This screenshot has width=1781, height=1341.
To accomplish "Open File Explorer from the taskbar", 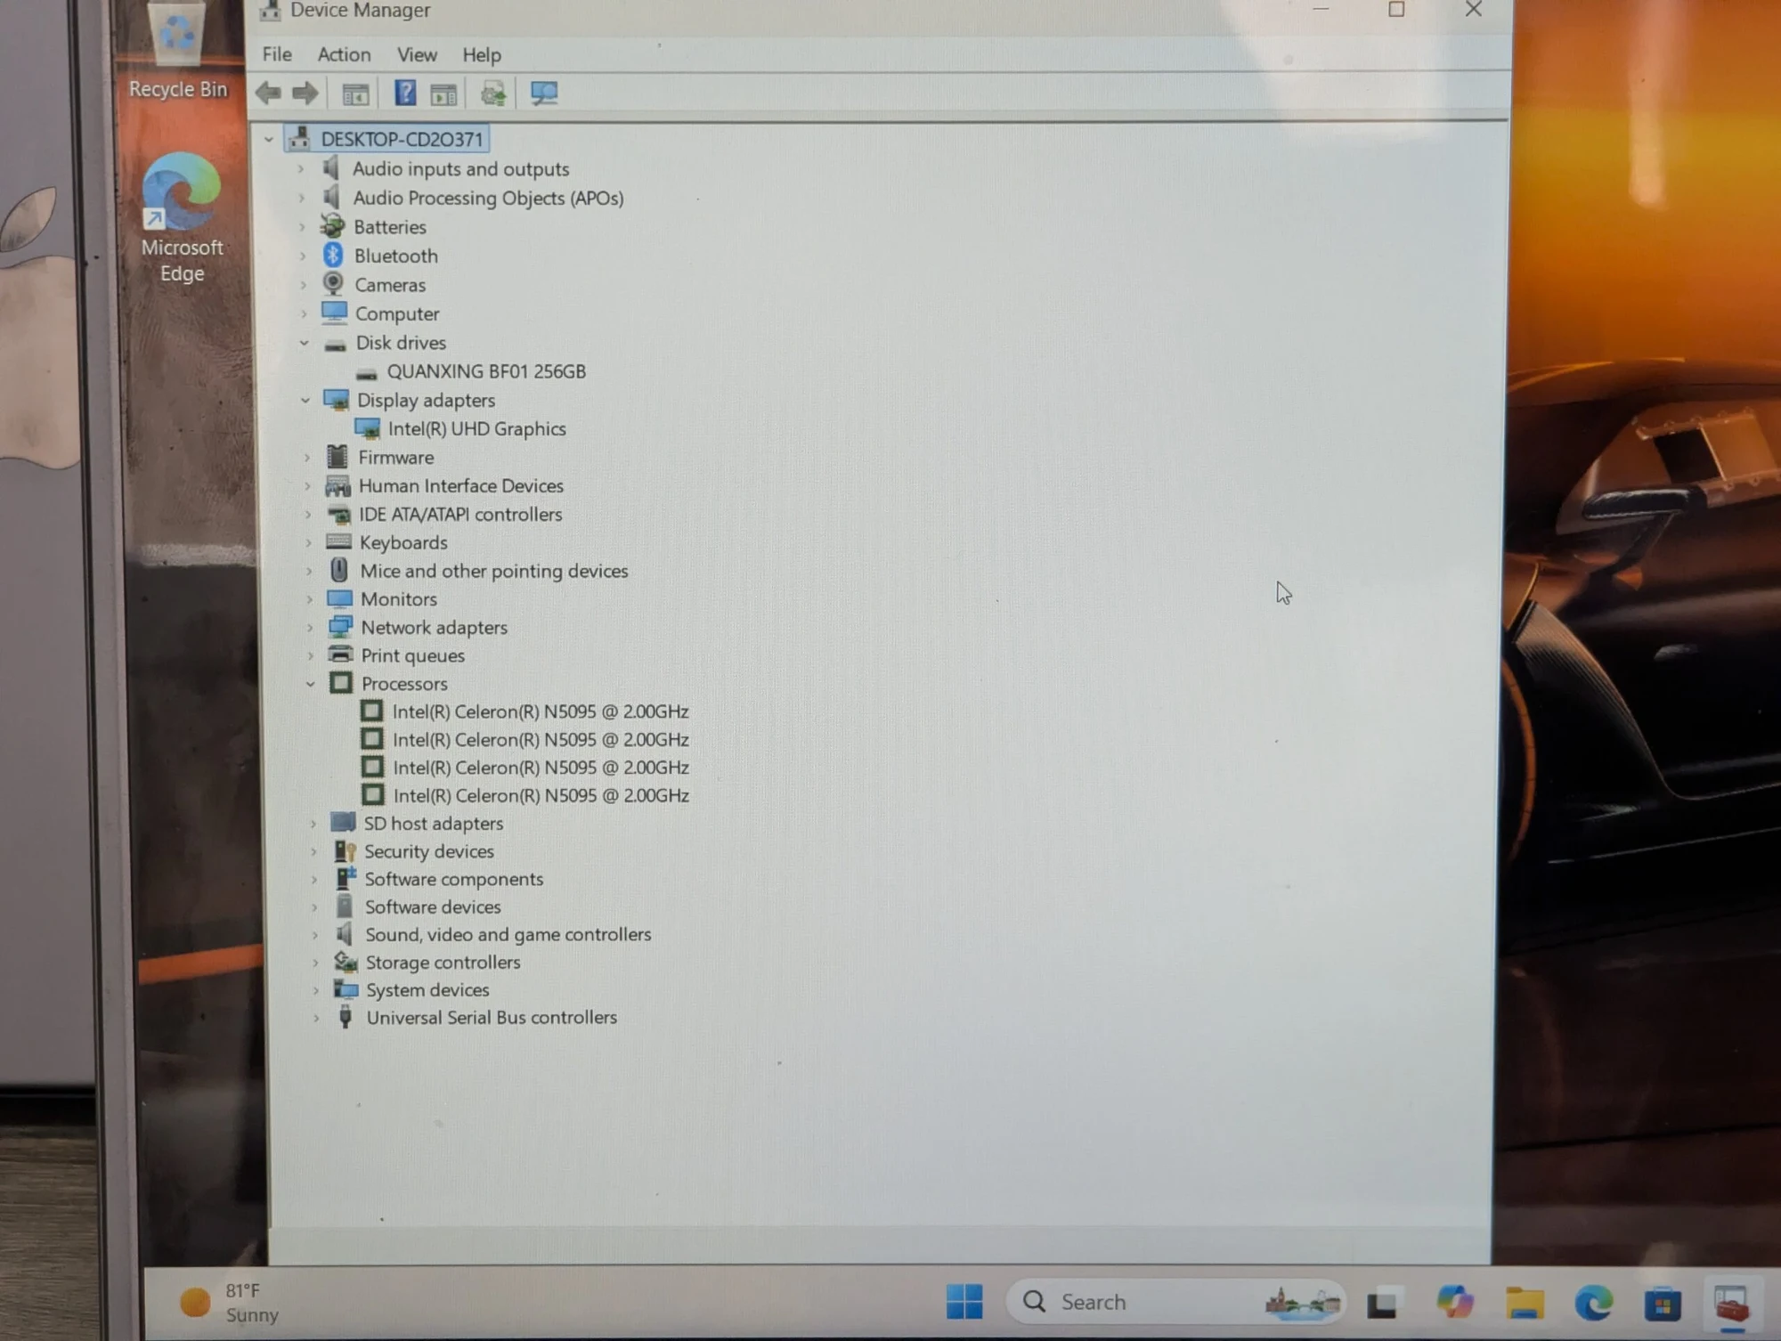I will pyautogui.click(x=1525, y=1303).
